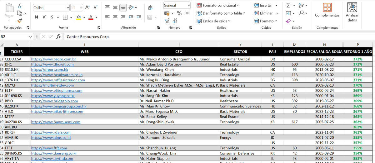Click the Clear eraser icon
This screenshot has width=375, height=163.
click(288, 21)
